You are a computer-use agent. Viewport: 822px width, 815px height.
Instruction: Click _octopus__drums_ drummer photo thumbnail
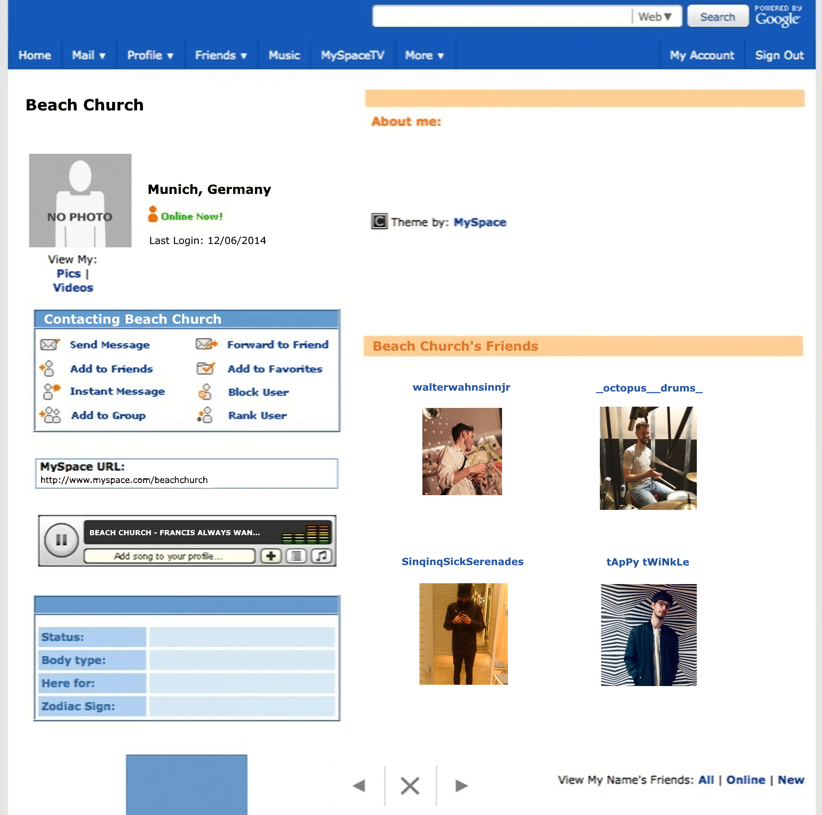pos(648,458)
